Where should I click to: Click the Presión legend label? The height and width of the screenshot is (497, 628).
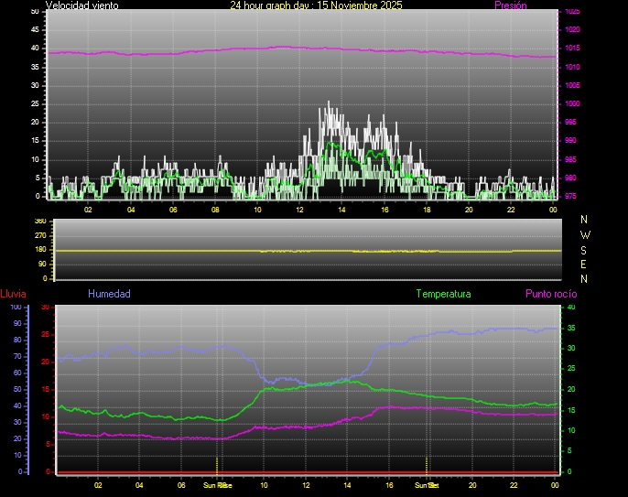(x=510, y=5)
